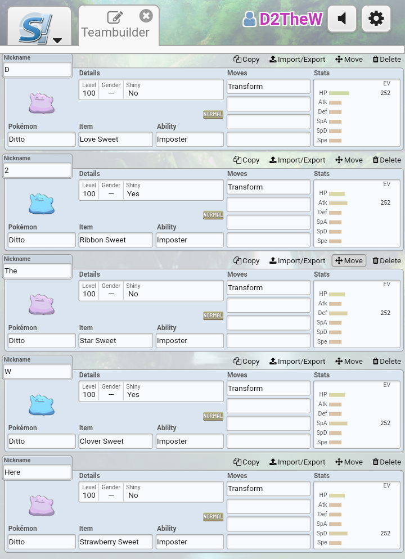
Task: Delete the Ditto nicknamed Here
Action: (x=386, y=462)
